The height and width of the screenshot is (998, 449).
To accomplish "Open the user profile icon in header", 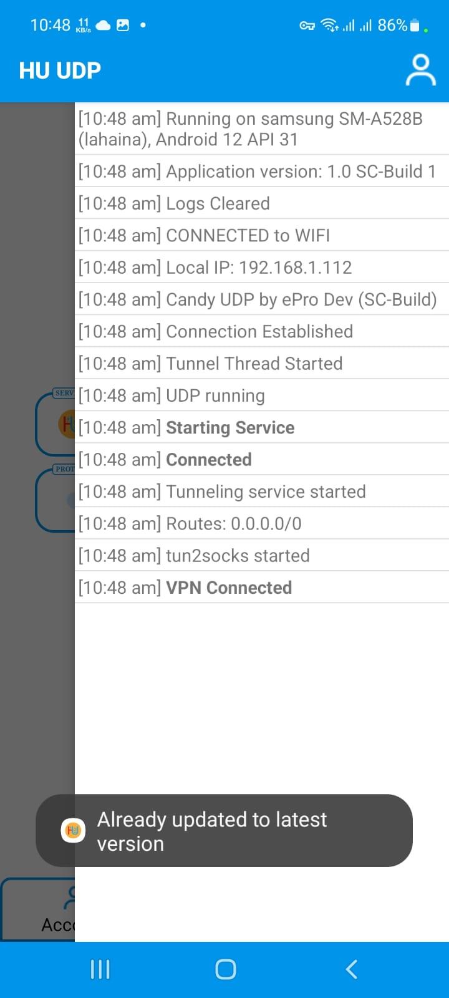I will 421,70.
